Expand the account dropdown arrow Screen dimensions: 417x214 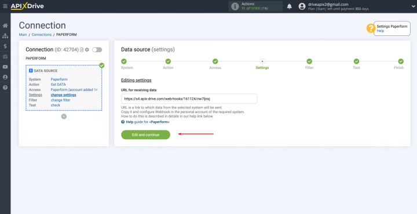(413, 6)
